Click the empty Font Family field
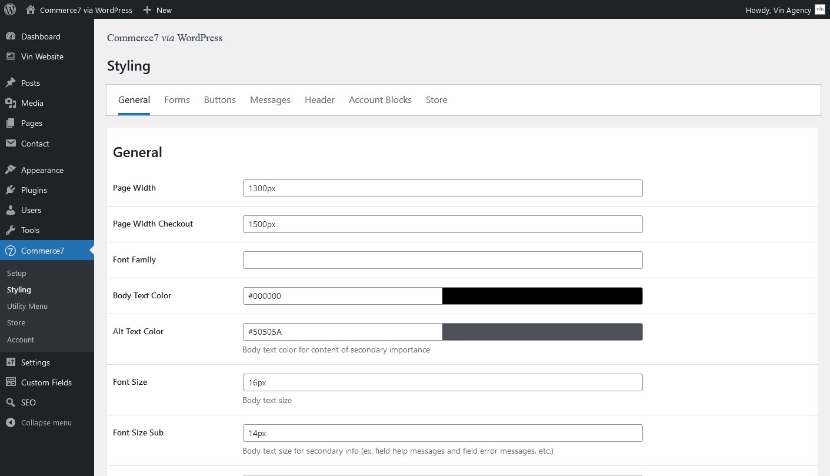This screenshot has height=476, width=830. click(442, 260)
